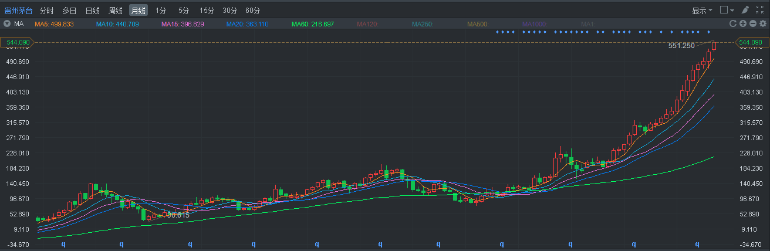Screen dimensions: 770x251
Task: Click the dimmed MA250 label
Action: click(x=423, y=24)
